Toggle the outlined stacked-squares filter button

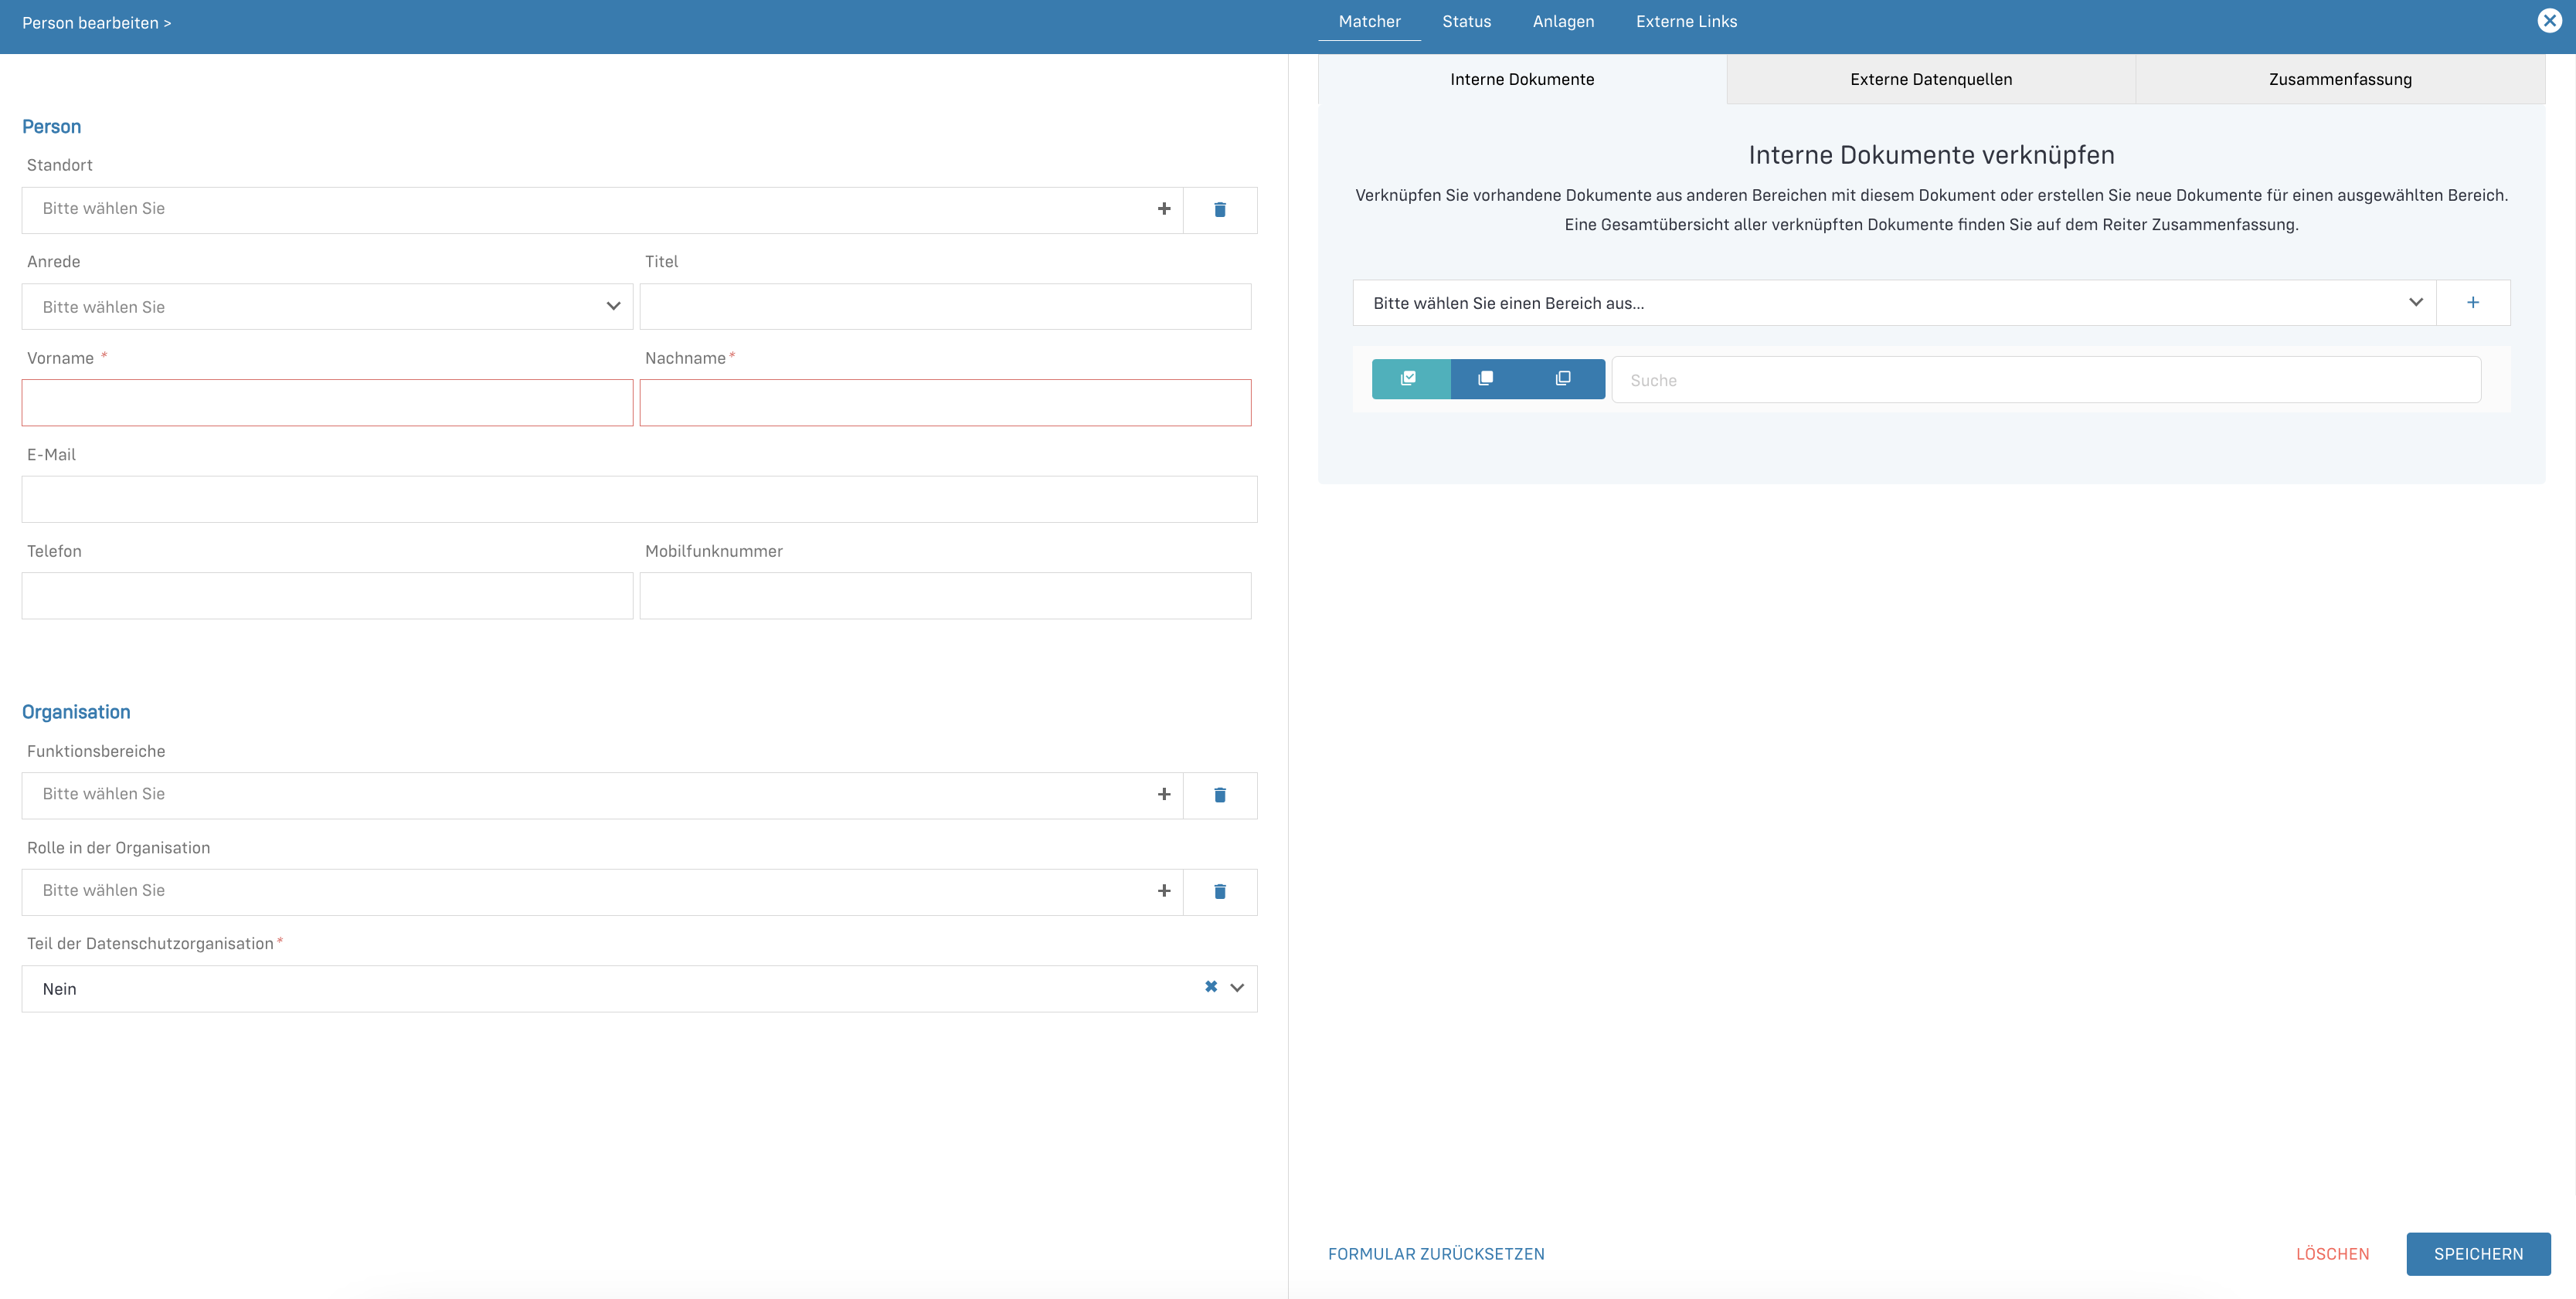[x=1563, y=378]
